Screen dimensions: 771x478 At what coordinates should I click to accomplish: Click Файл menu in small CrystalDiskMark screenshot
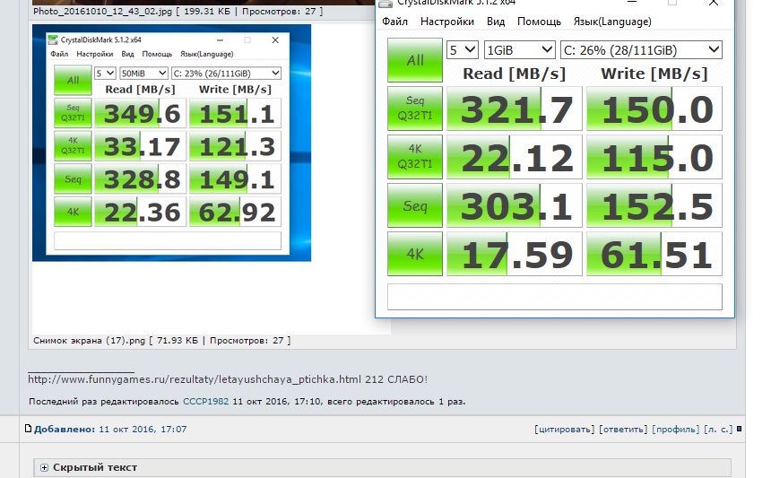point(59,54)
